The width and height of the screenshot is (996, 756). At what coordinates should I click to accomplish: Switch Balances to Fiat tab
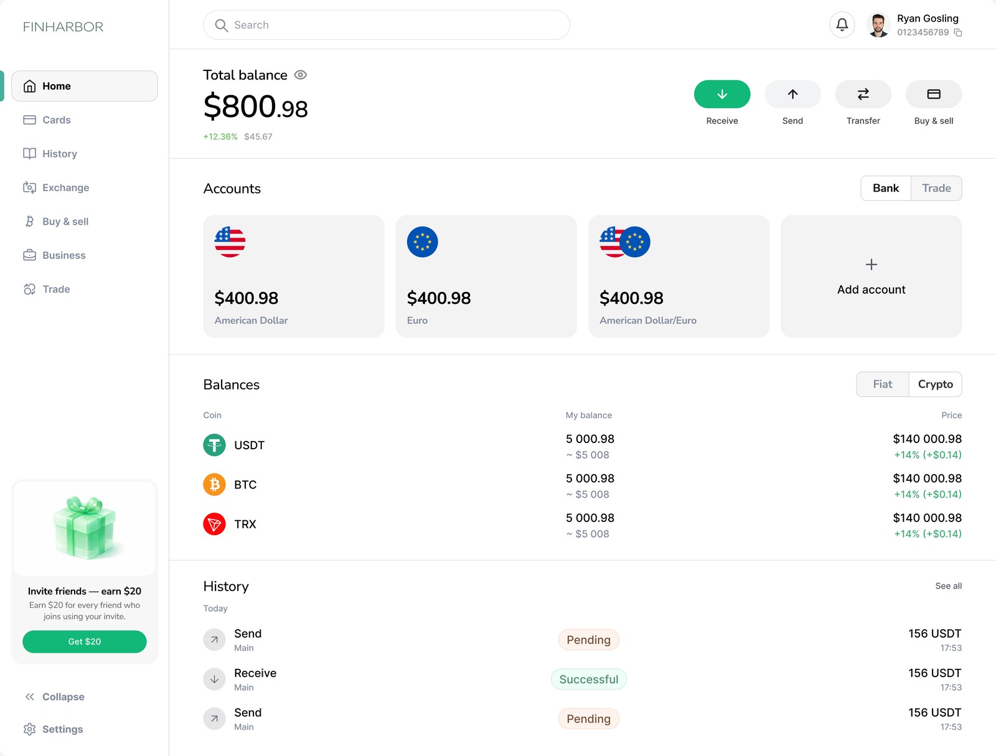pyautogui.click(x=883, y=385)
